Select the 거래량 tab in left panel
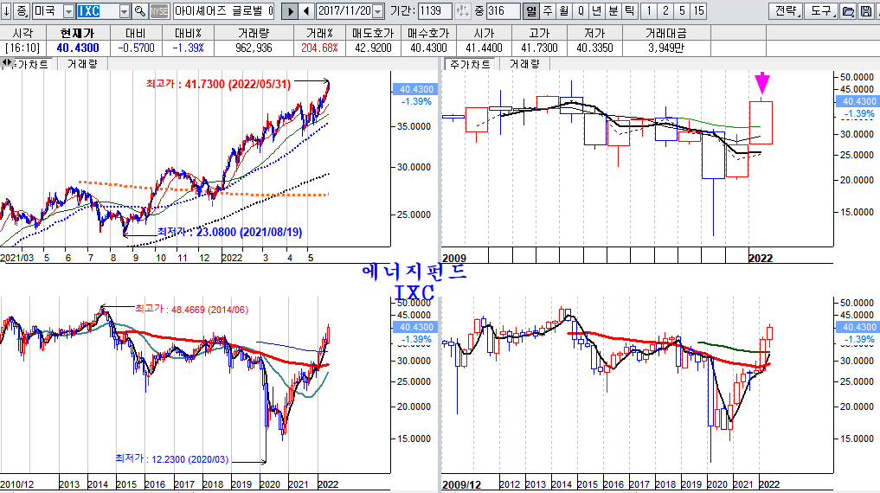880x493 pixels. (82, 64)
